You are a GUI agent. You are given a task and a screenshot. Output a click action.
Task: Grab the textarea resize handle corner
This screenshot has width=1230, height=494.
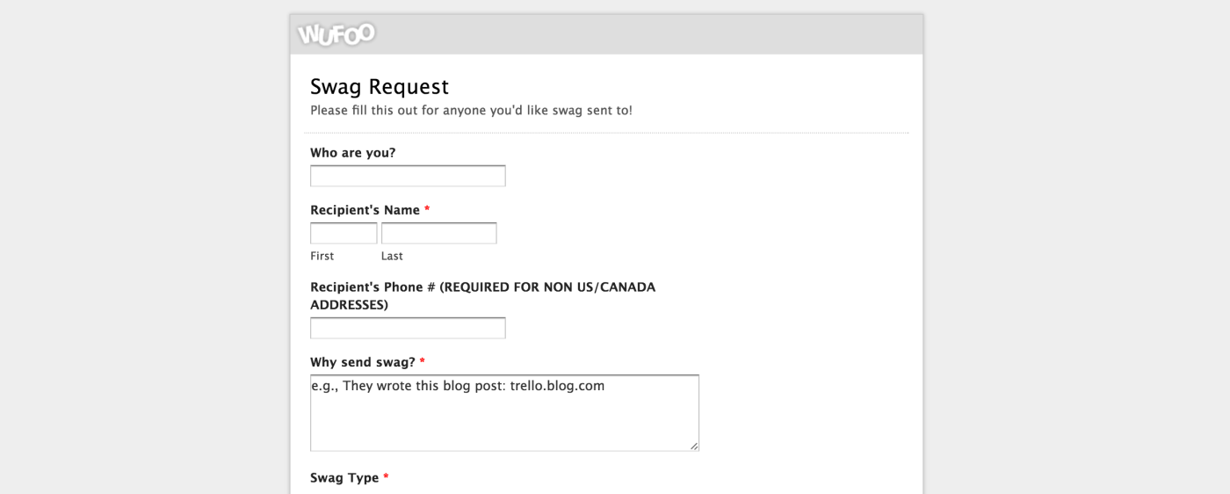pos(694,447)
